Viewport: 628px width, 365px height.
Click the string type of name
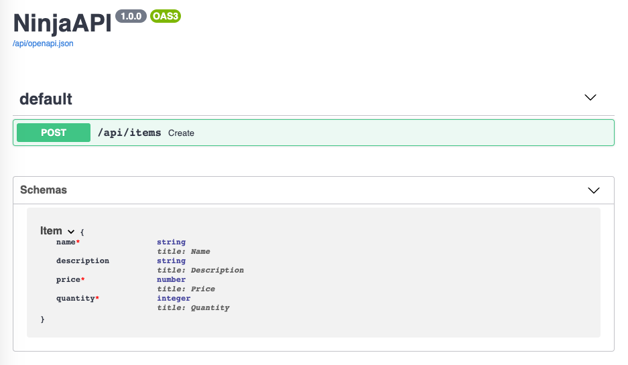point(171,242)
